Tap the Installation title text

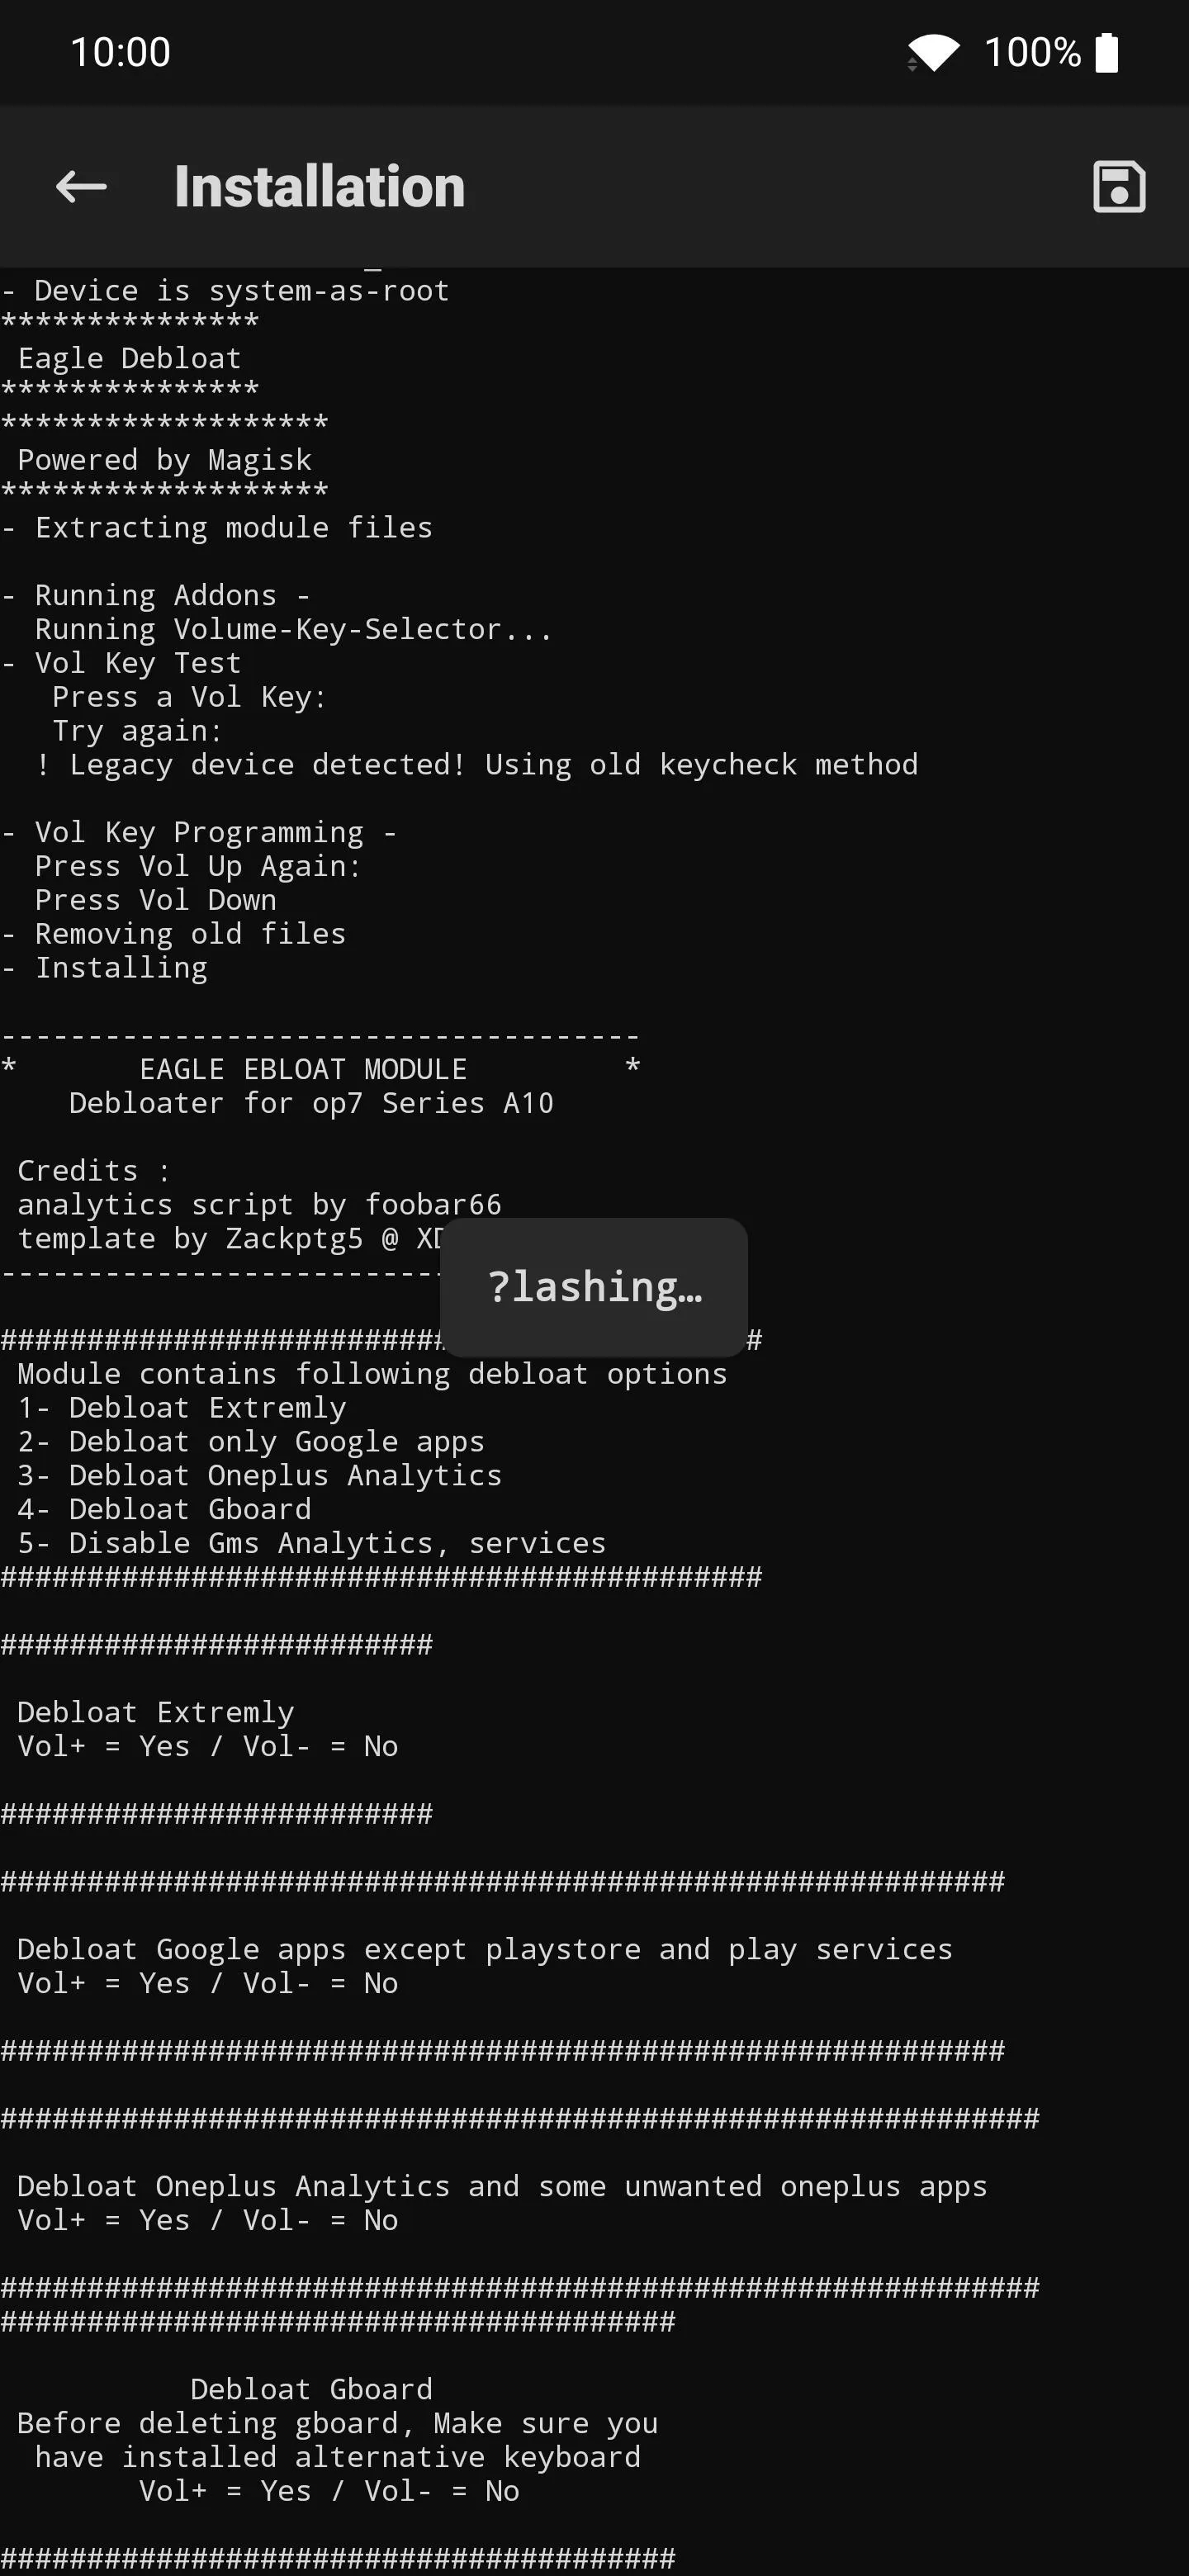319,186
